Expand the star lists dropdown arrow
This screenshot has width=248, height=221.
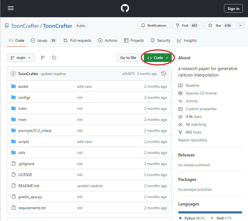click(240, 25)
